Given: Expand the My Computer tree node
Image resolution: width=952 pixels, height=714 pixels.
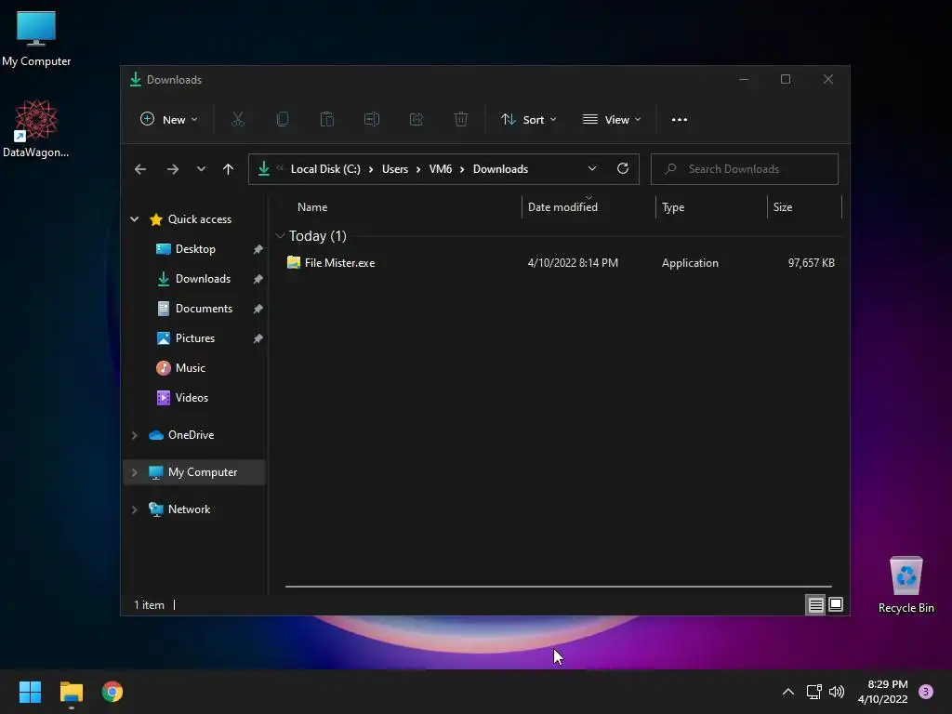Looking at the screenshot, I should pyautogui.click(x=134, y=472).
